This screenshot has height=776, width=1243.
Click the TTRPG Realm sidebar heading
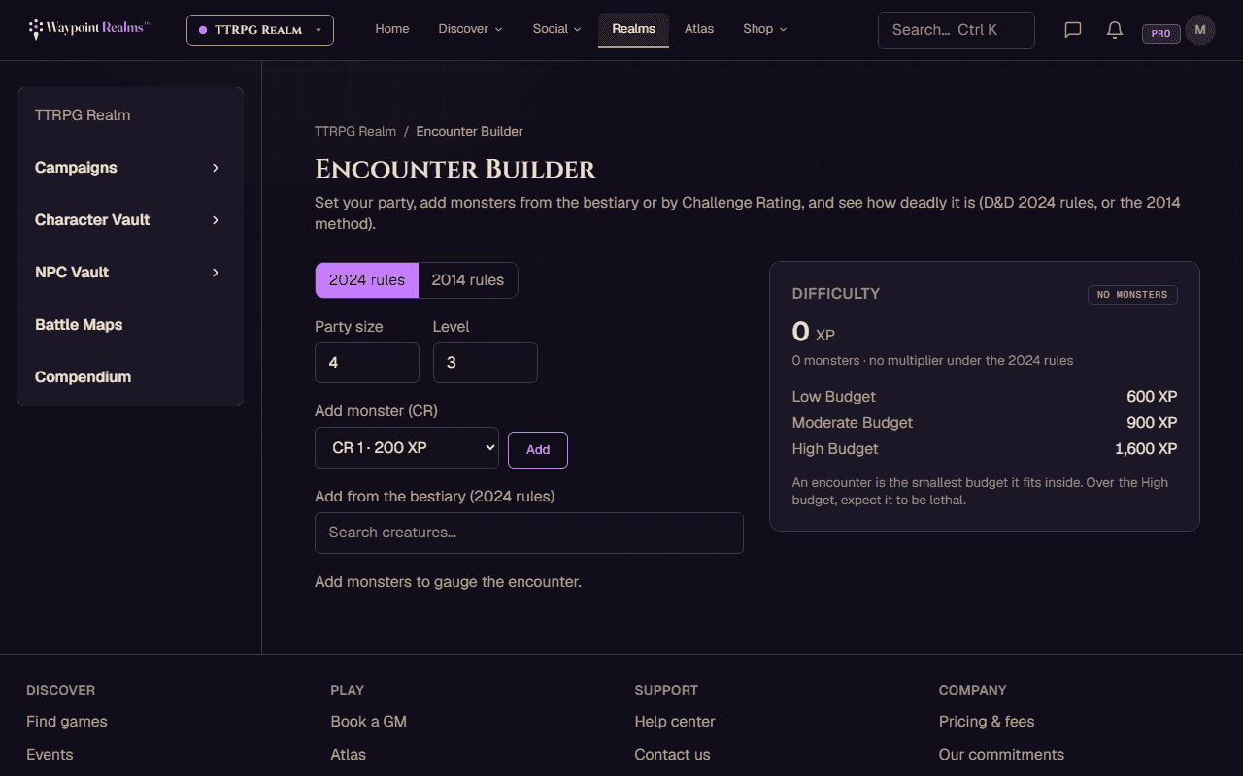tap(83, 115)
